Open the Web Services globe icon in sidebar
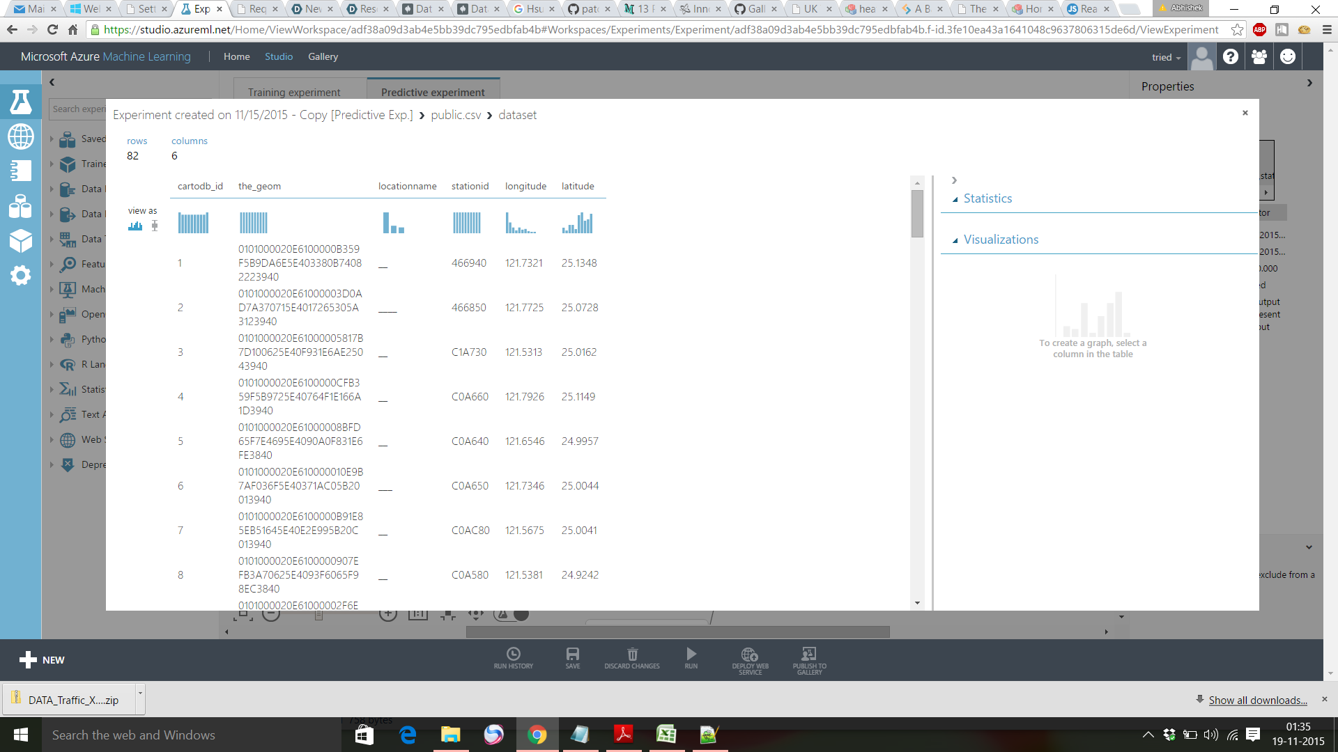 [20, 136]
